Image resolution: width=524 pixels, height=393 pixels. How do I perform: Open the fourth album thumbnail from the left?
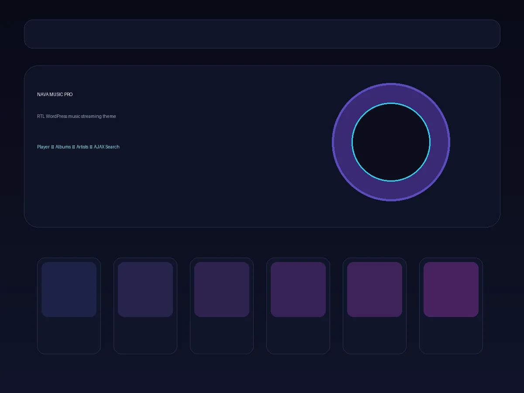[x=298, y=290]
